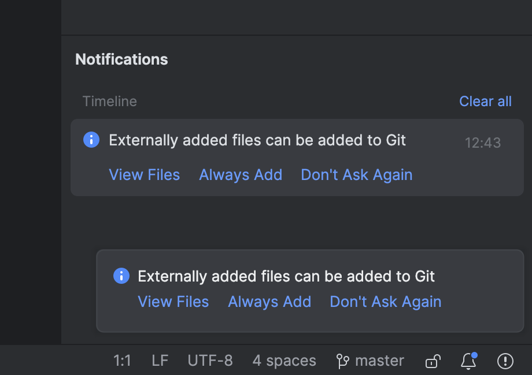Click Clear all notifications link
Image resolution: width=532 pixels, height=375 pixels.
[x=485, y=101]
